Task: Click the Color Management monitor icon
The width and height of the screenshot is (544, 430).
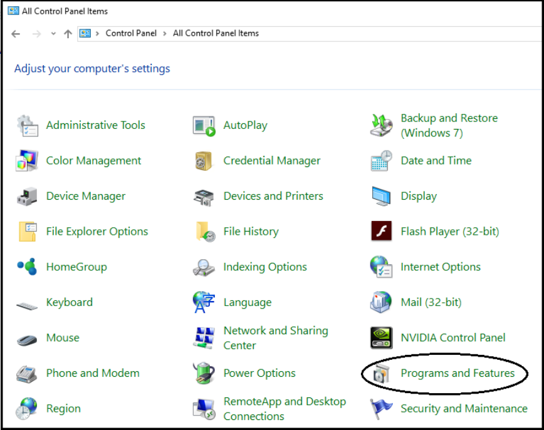Action: coord(27,160)
